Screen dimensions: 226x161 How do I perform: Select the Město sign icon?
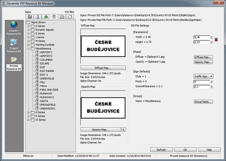[37, 86]
